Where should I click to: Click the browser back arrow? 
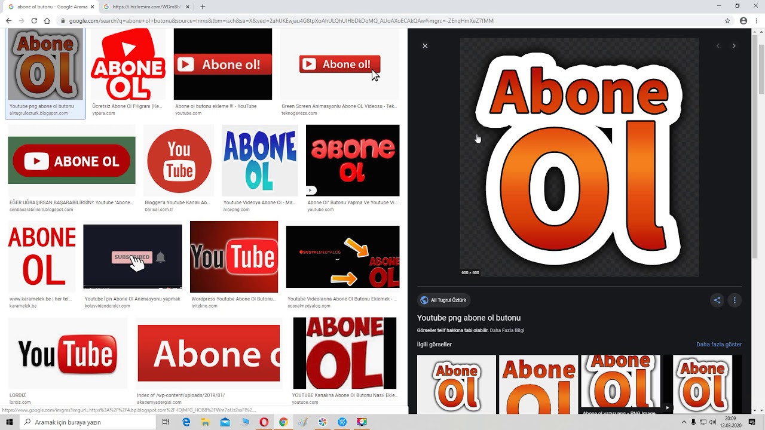click(x=8, y=20)
